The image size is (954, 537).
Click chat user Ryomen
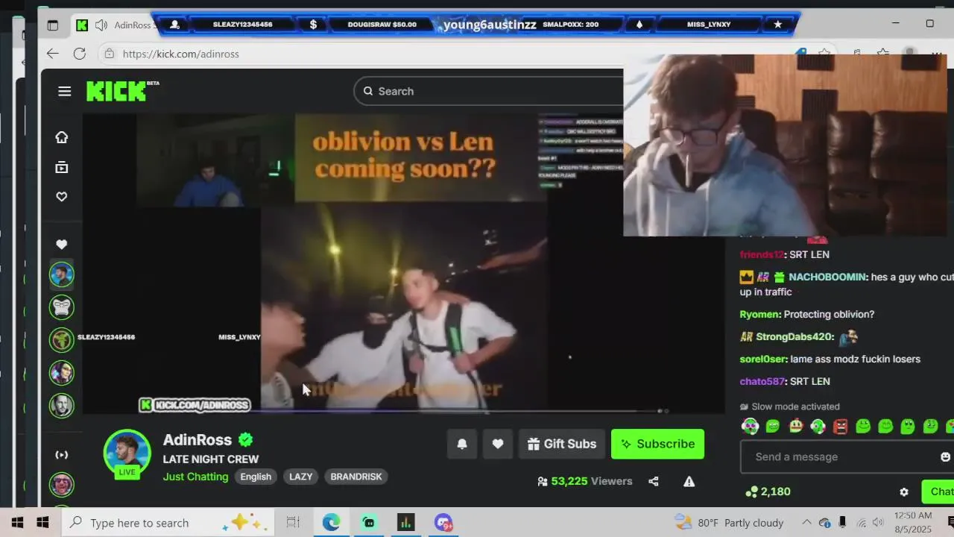(x=759, y=314)
